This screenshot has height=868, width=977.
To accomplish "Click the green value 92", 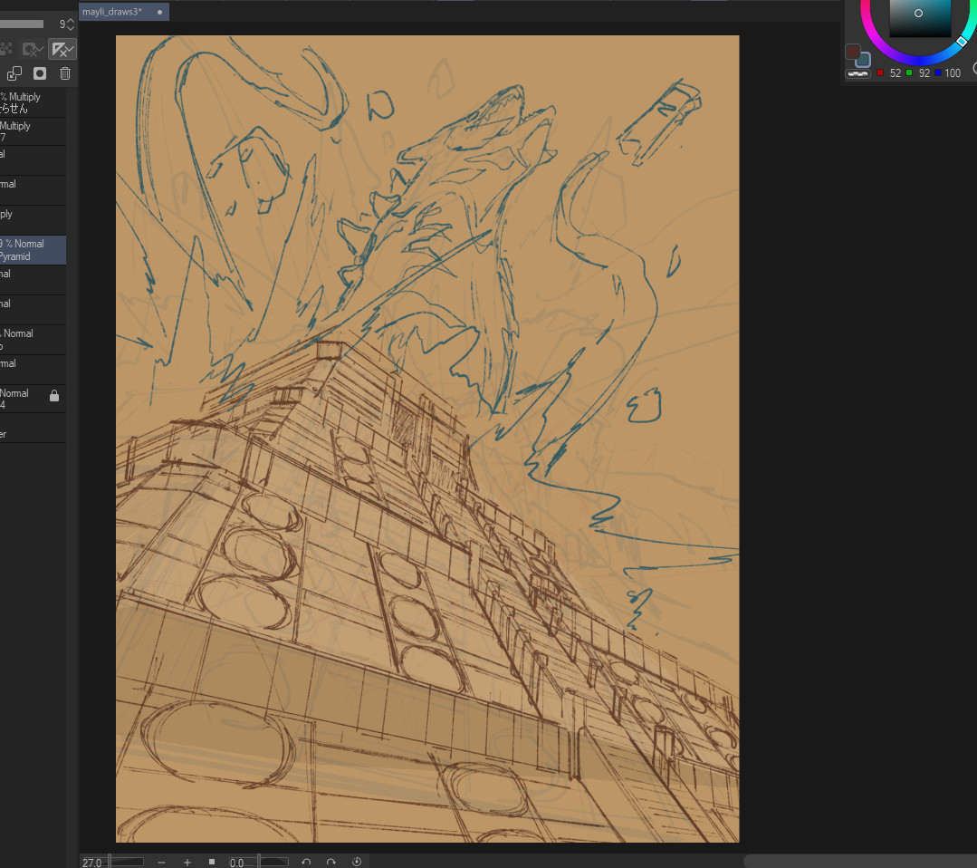I will click(x=924, y=73).
